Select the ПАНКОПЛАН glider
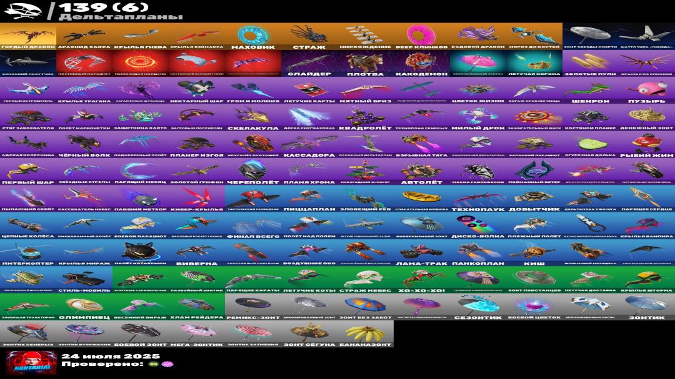 coord(478,253)
